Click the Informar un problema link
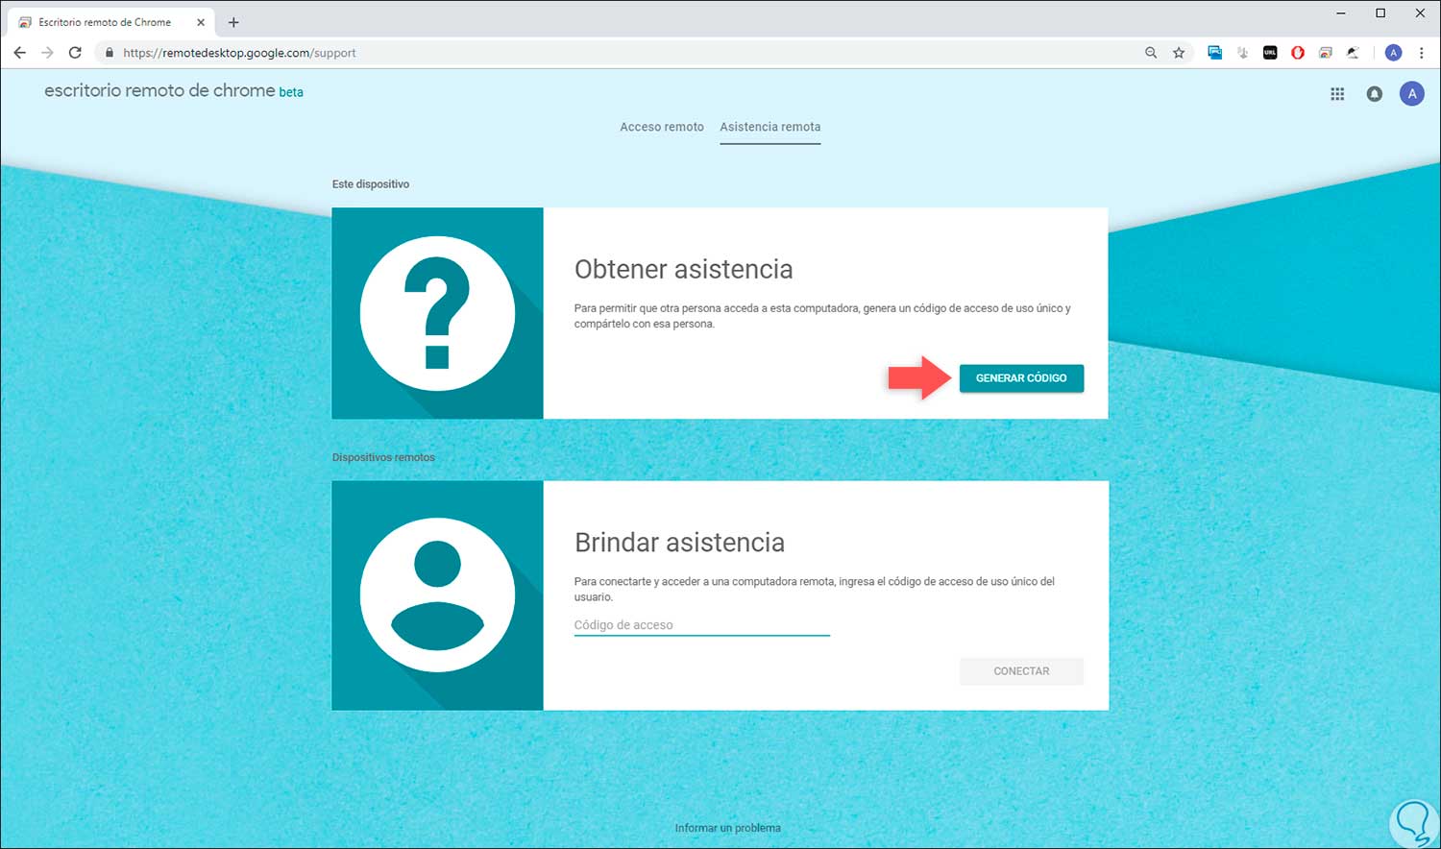 728,828
